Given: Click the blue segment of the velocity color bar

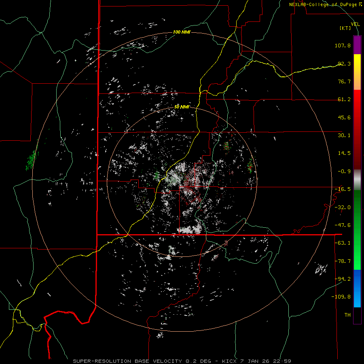Looking at the screenshot, I should (x=357, y=288).
